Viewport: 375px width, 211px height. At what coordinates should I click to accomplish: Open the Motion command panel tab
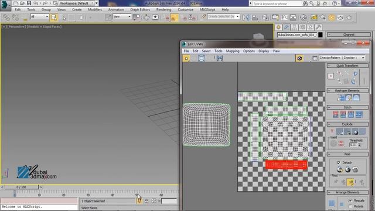pos(302,28)
